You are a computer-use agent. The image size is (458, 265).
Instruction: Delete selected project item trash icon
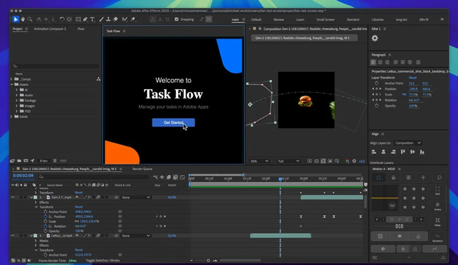55,161
